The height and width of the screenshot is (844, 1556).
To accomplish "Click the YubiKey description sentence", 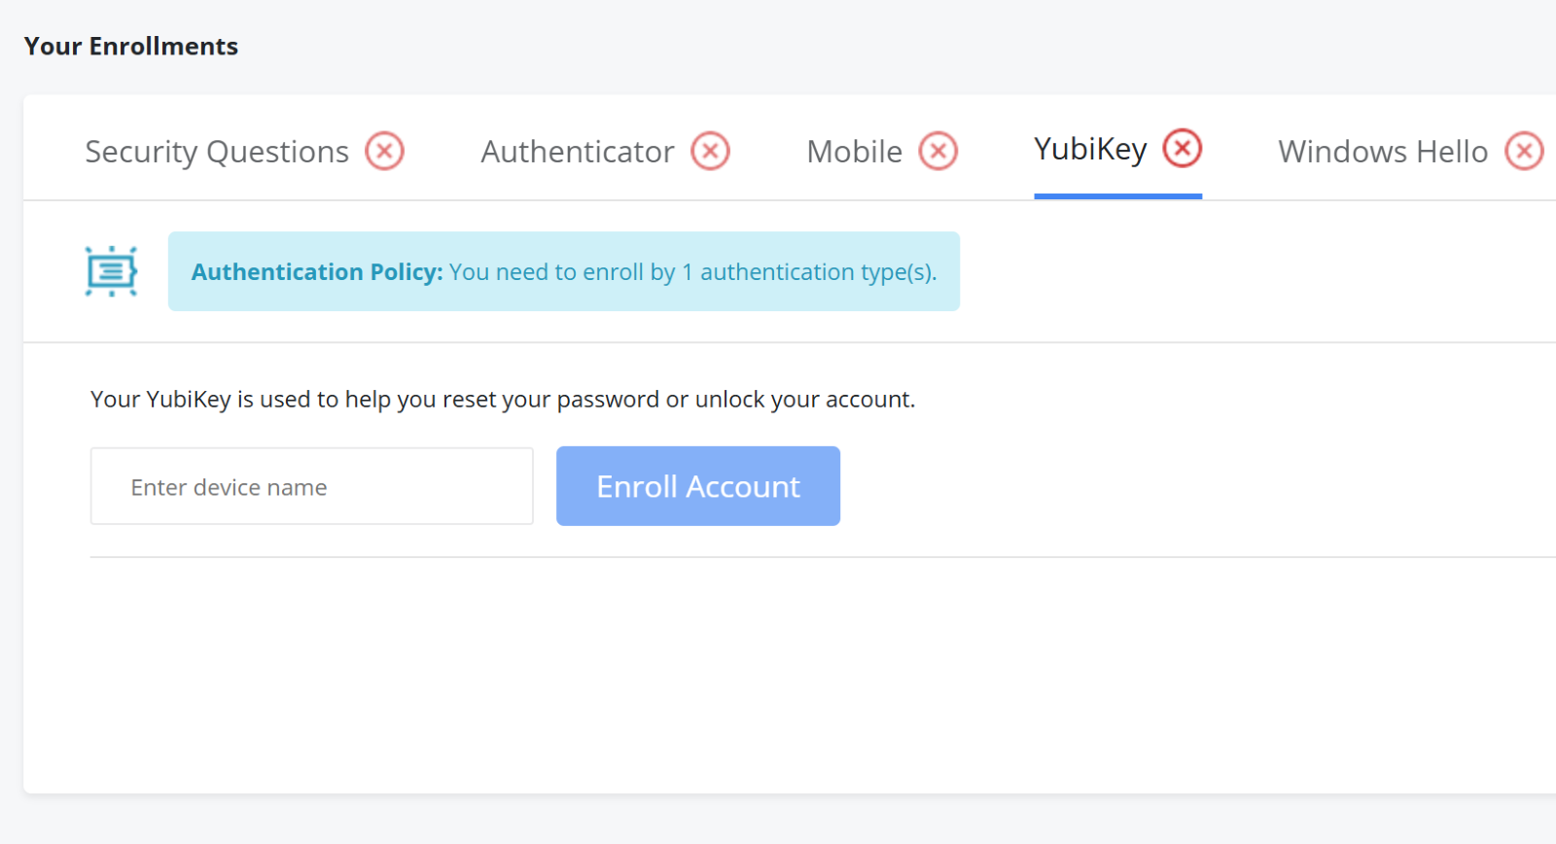I will [x=503, y=400].
